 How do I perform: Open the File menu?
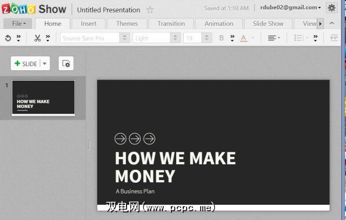[18, 23]
